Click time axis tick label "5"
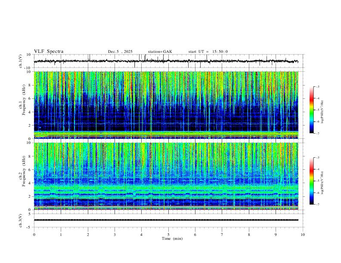341x263 pixels. 168,235
